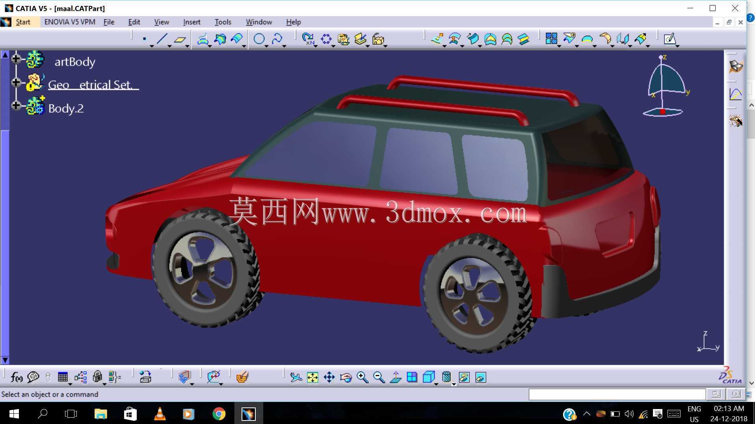Activate Fly Mode airplane icon
This screenshot has width=755, height=424.
(296, 377)
